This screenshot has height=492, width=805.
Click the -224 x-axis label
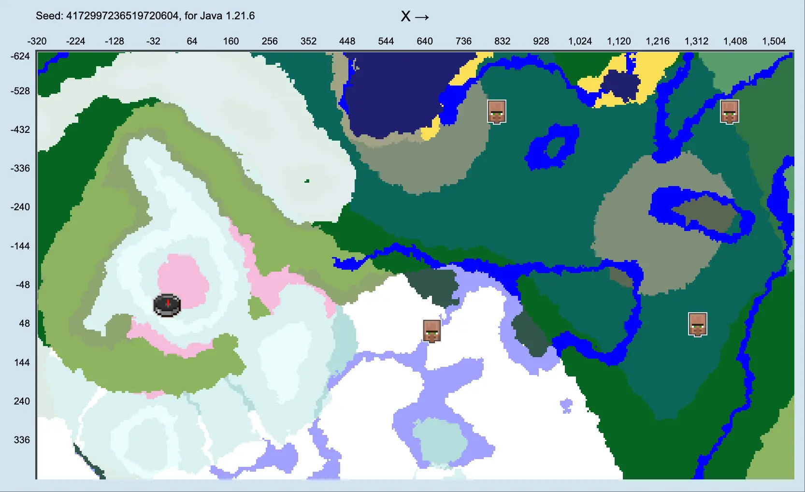75,41
